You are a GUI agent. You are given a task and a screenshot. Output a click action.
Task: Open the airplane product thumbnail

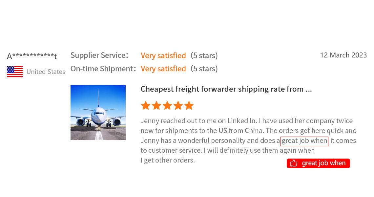click(x=98, y=113)
